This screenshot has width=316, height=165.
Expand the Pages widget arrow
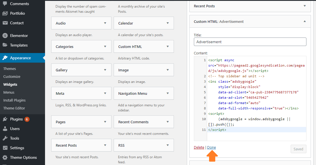(x=105, y=122)
